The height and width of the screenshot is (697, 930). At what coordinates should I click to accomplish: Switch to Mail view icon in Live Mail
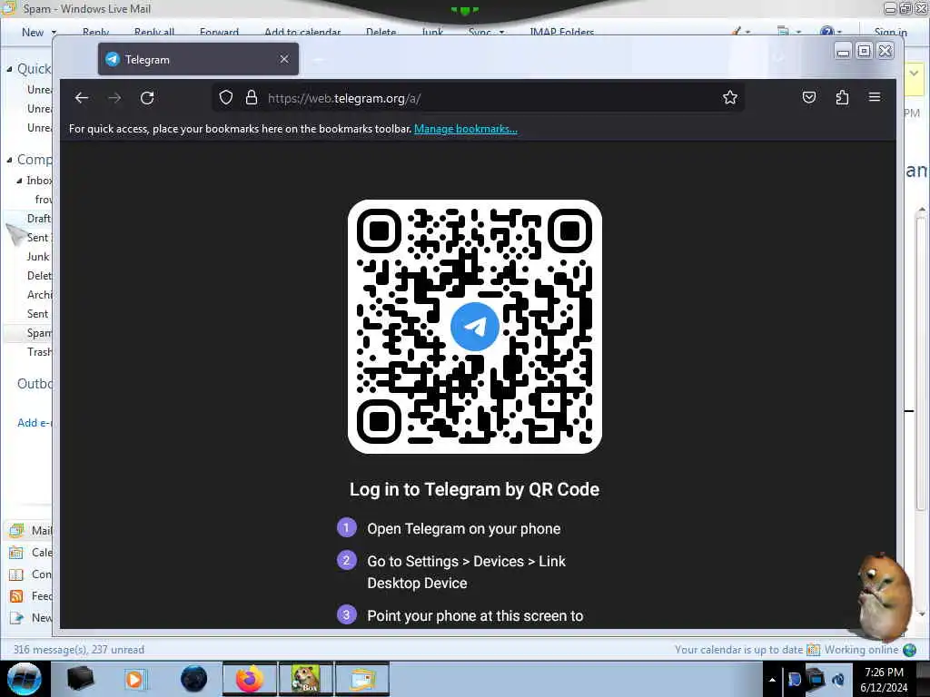[x=16, y=530]
